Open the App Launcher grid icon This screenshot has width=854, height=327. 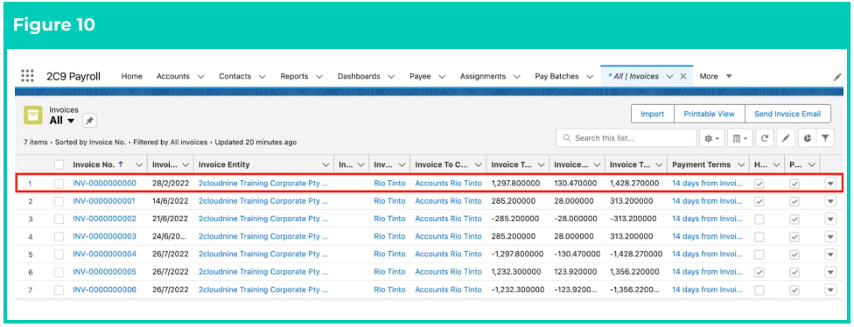pos(27,76)
